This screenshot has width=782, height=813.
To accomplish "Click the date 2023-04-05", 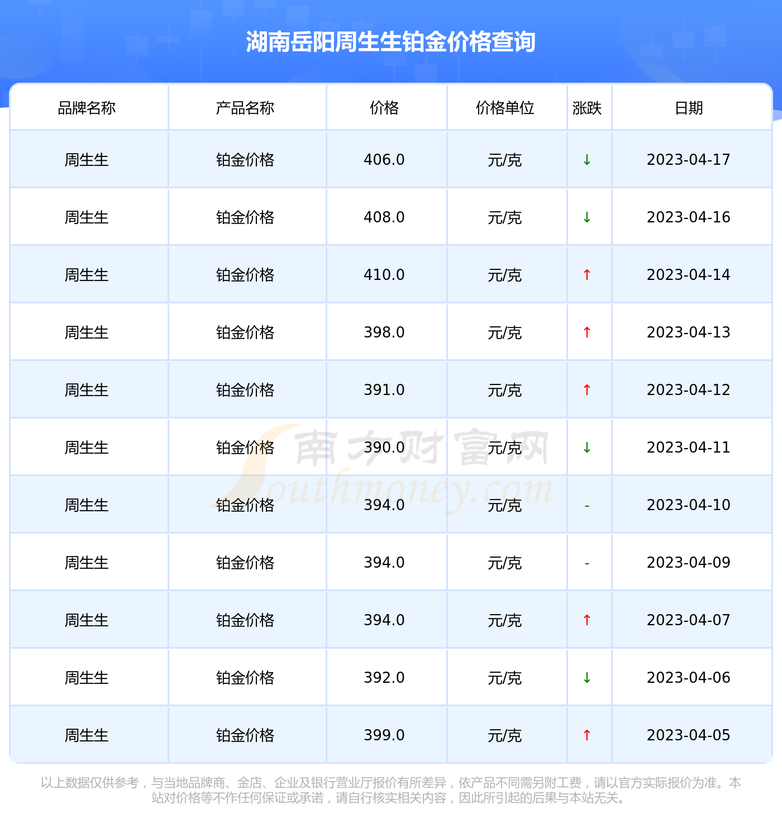I will 689,735.
